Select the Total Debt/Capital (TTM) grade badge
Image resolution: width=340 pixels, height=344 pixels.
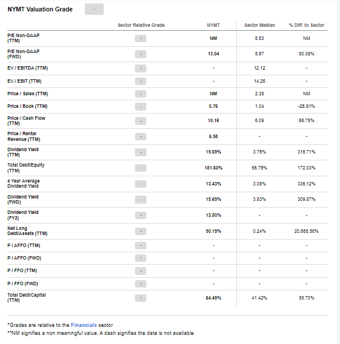141,298
